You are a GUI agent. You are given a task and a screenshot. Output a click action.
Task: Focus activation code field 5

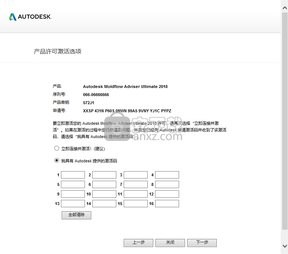click(x=73, y=184)
